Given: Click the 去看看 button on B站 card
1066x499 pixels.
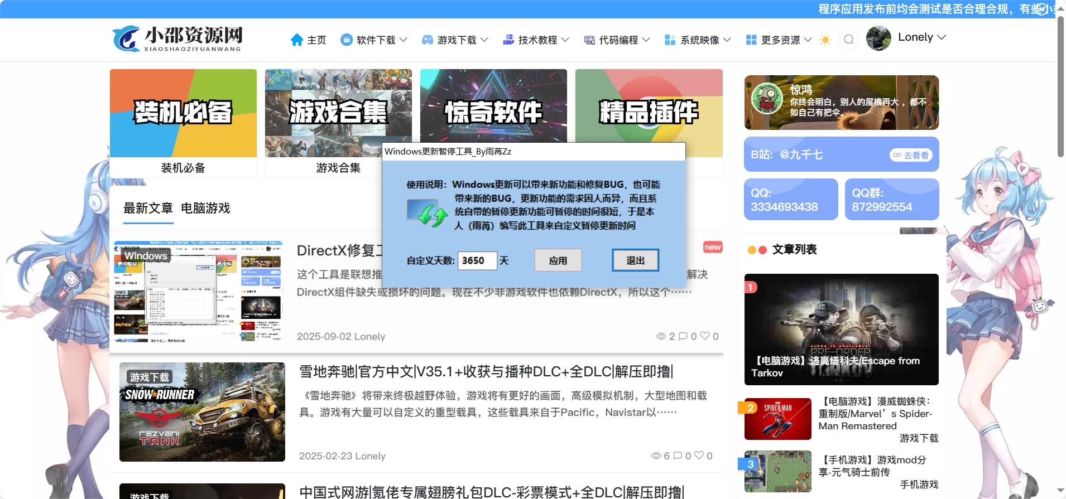Looking at the screenshot, I should (x=911, y=155).
